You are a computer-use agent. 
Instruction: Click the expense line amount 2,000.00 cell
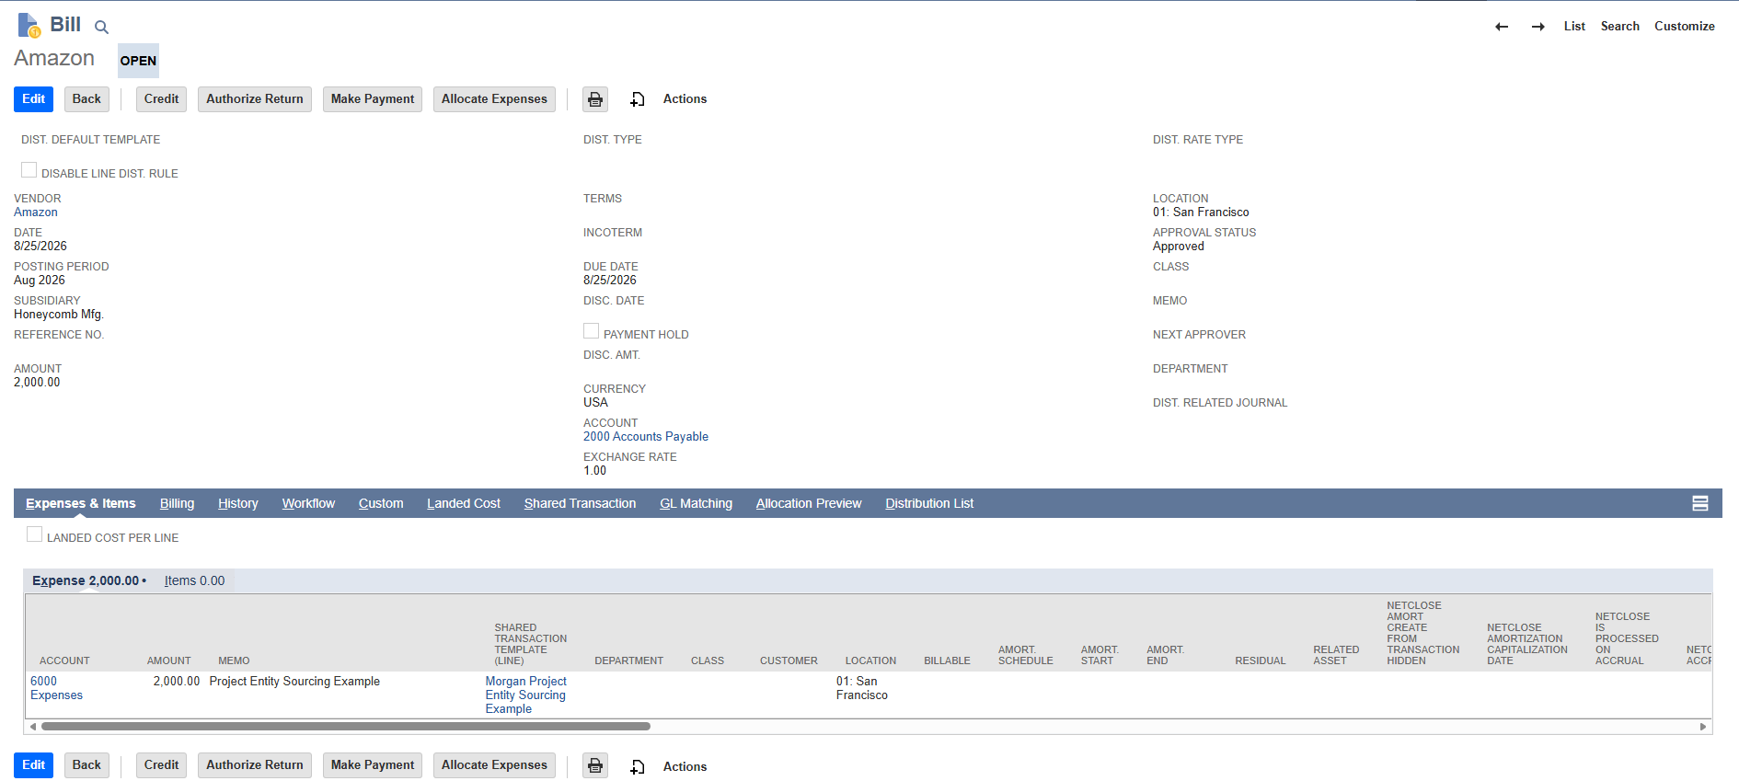[x=177, y=682]
